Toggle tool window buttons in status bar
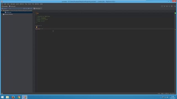Image resolution: width=177 pixels, height=99 pixels. [x=2, y=94]
